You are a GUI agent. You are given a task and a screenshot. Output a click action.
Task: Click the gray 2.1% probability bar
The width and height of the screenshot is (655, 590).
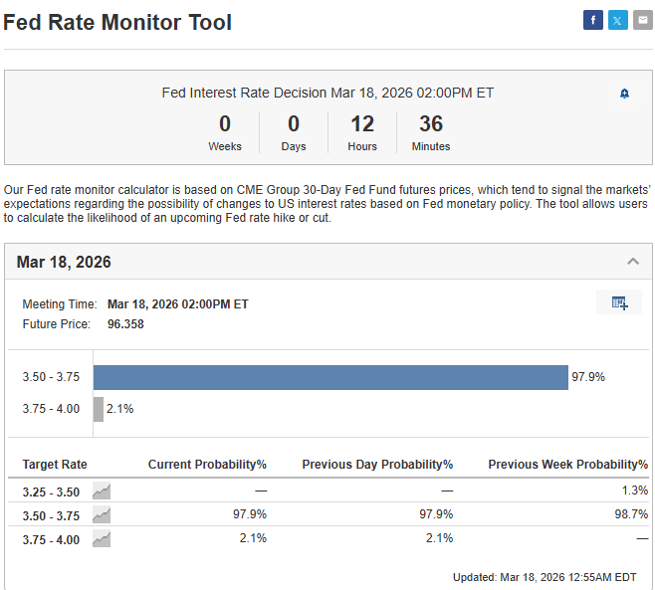[x=99, y=409]
